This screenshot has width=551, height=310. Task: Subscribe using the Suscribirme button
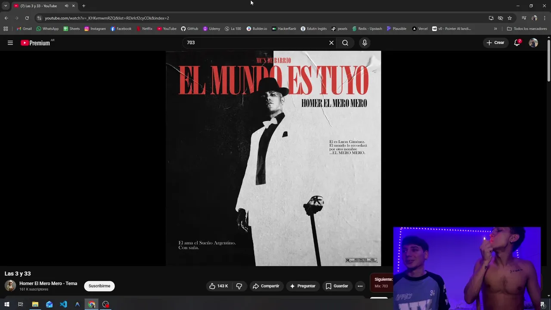pos(99,286)
